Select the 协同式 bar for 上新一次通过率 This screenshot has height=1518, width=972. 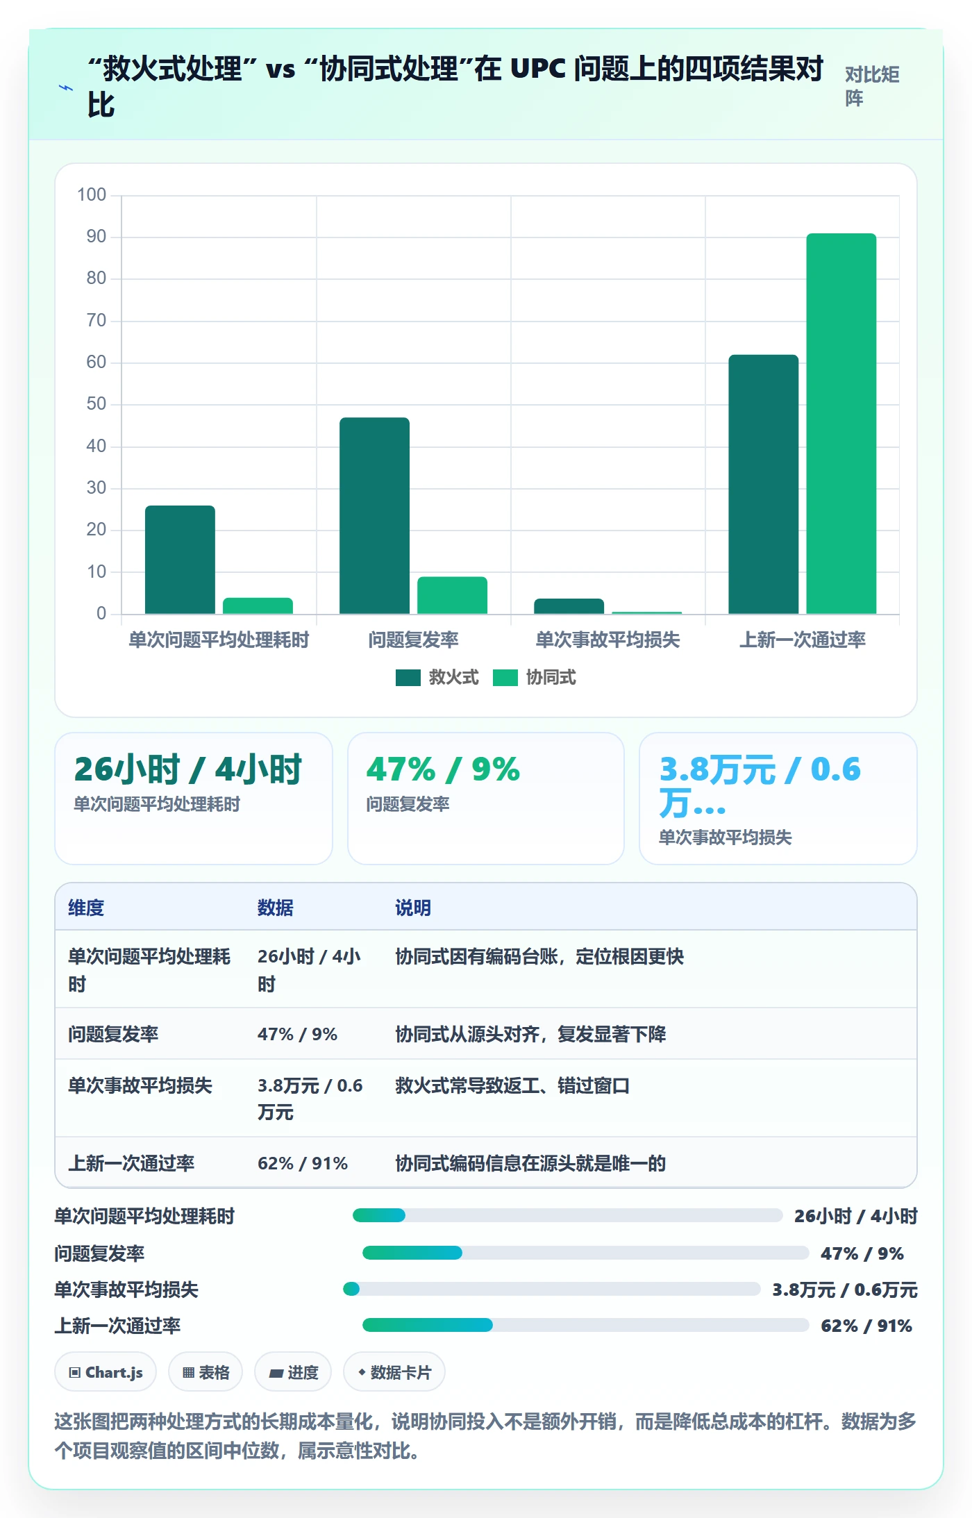point(841,424)
